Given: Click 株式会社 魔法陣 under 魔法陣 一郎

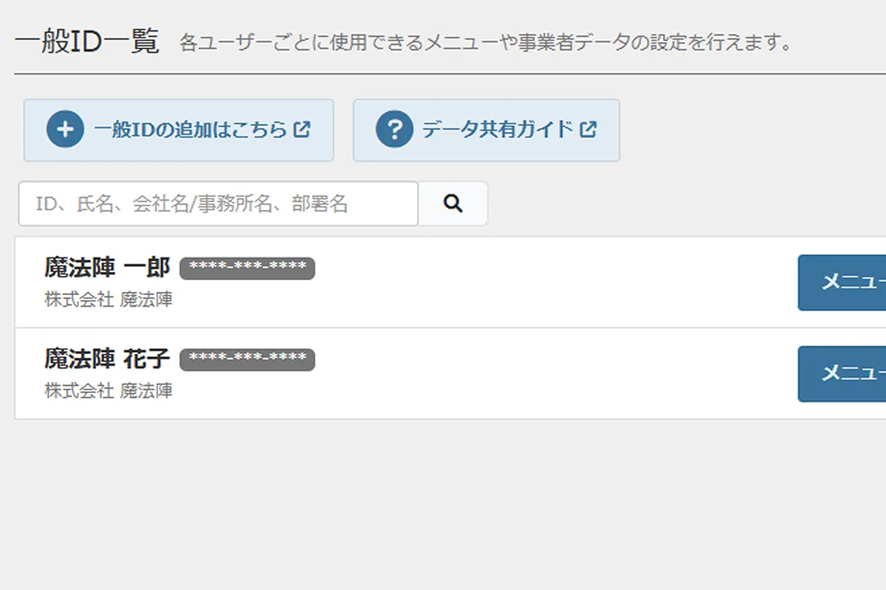Looking at the screenshot, I should click(x=109, y=299).
